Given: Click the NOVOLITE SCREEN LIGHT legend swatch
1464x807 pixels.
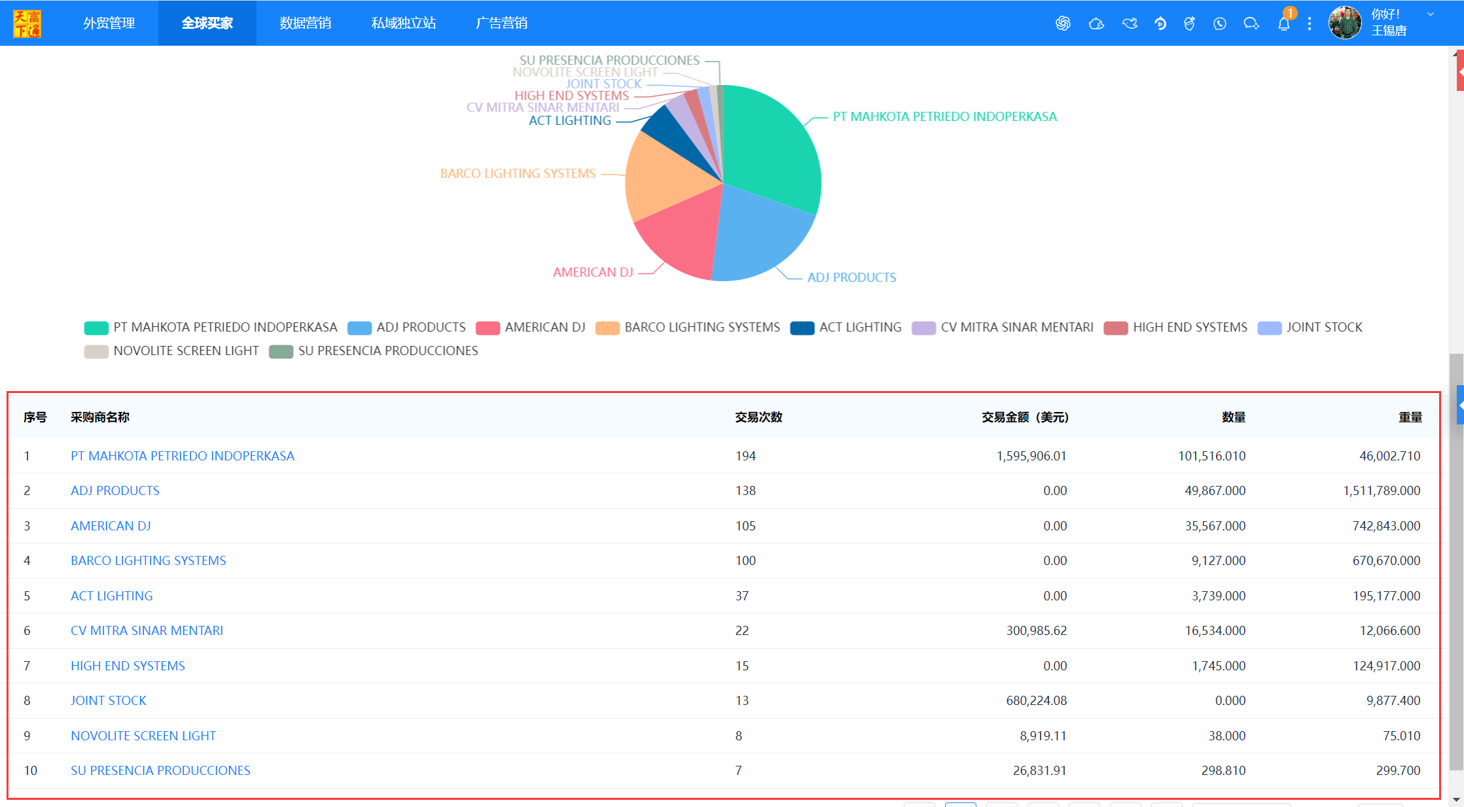Looking at the screenshot, I should (x=96, y=351).
